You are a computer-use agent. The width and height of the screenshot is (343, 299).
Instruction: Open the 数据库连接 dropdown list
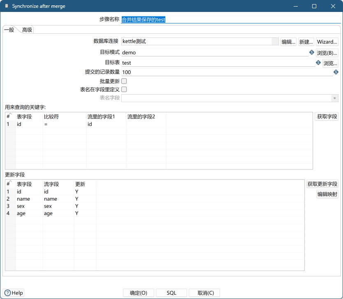tap(275, 42)
